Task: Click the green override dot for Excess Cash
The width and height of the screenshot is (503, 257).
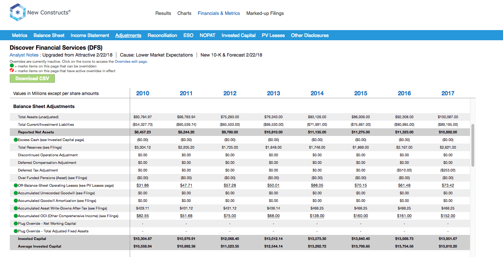Action: [x=16, y=140]
